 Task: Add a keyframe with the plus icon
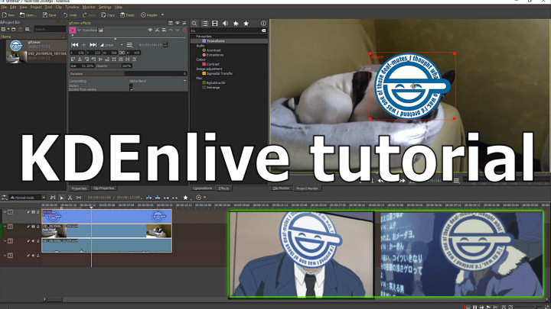pos(83,45)
